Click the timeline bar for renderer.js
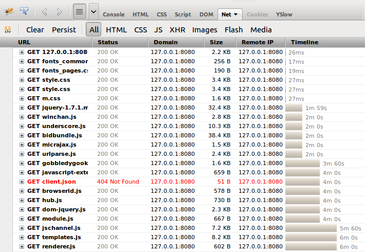365x252 pixels. pyautogui.click(x=311, y=246)
